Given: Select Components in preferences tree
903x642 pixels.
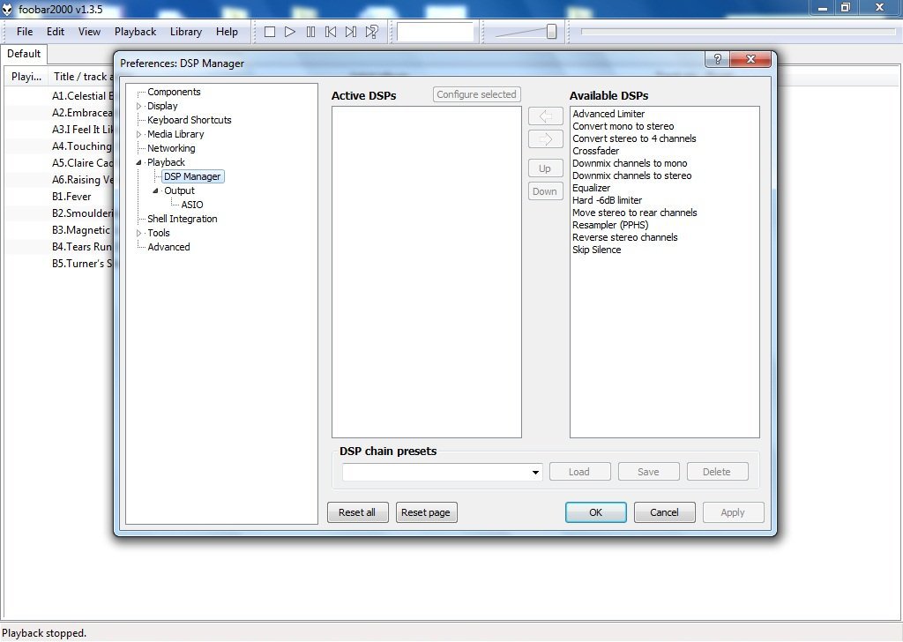Looking at the screenshot, I should (x=174, y=92).
